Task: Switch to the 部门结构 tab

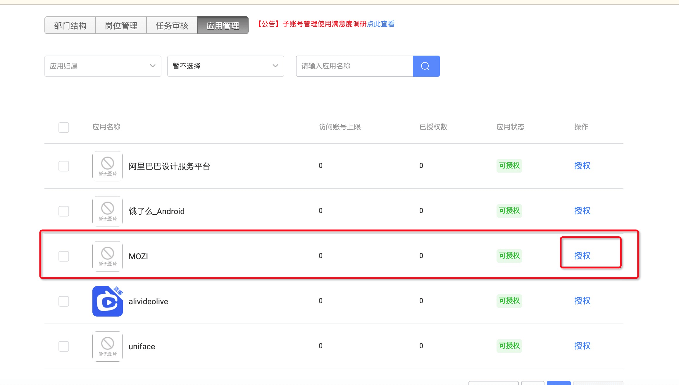Action: pos(70,25)
